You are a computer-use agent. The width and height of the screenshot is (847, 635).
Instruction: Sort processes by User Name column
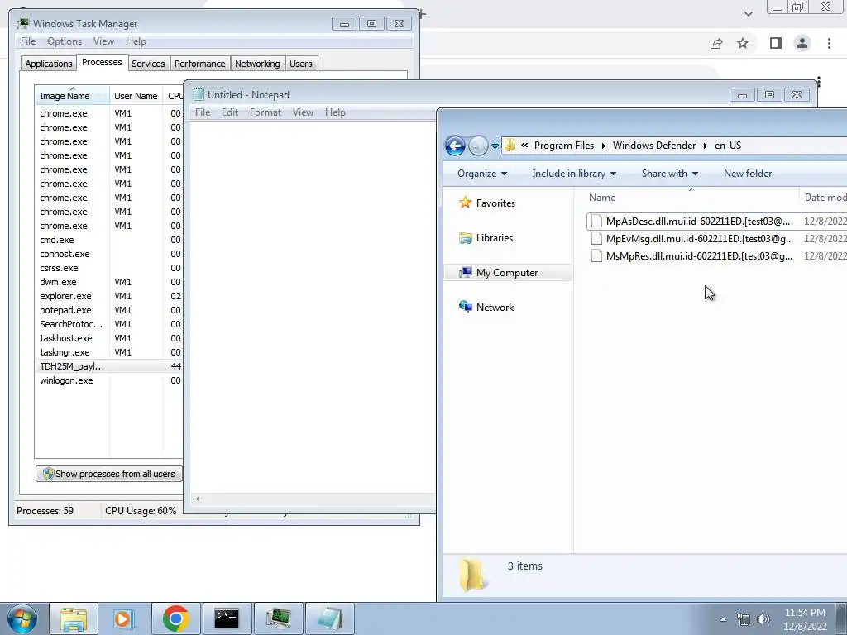point(136,96)
